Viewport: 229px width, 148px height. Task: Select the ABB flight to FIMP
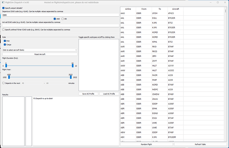point(172,80)
